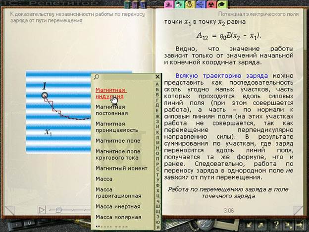Jump to letter З in alphabet index
309x232 pixels.
(x=157, y=121)
